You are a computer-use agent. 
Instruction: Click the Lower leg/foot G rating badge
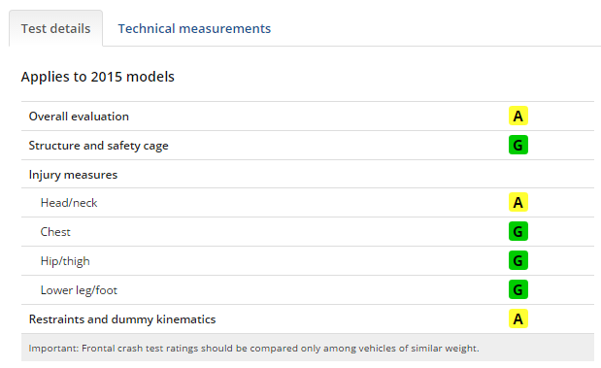pos(518,289)
